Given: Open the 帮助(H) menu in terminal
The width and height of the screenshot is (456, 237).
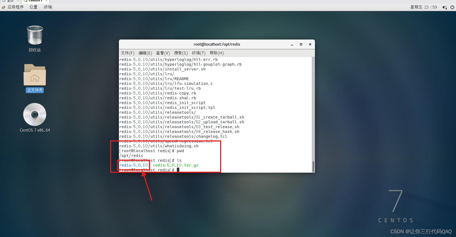Looking at the screenshot, I should click(x=217, y=53).
